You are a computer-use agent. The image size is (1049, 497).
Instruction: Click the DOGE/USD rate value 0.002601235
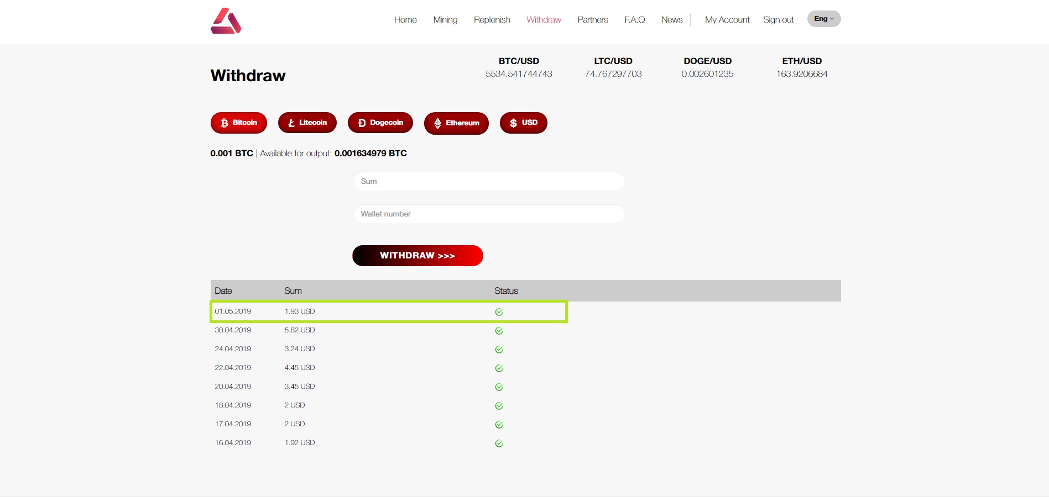coord(707,74)
